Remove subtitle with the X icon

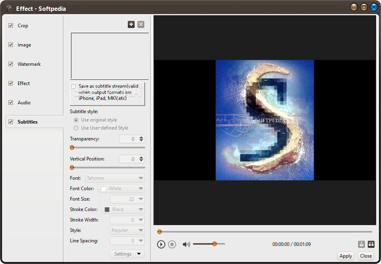tap(141, 24)
